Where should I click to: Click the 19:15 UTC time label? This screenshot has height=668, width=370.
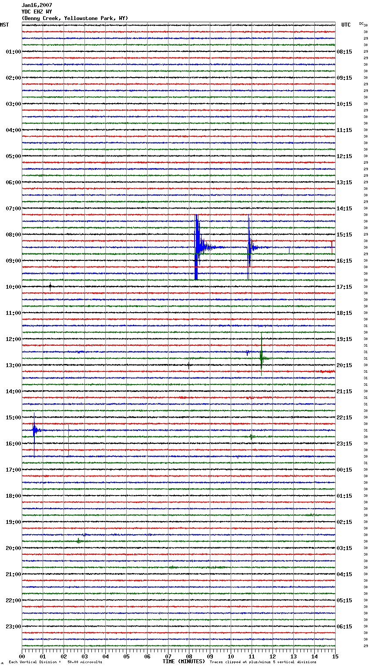pos(344,339)
